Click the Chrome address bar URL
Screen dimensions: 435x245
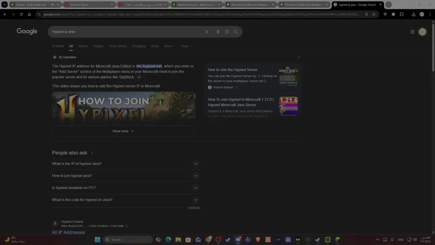202,14
